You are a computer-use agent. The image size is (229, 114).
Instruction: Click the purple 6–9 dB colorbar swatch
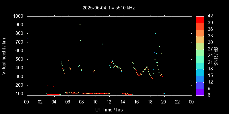pos(200,92)
